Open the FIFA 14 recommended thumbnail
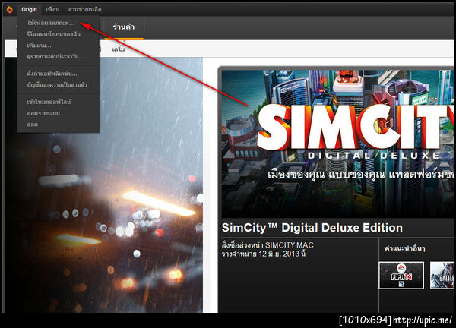This screenshot has width=456, height=328. pos(401,276)
